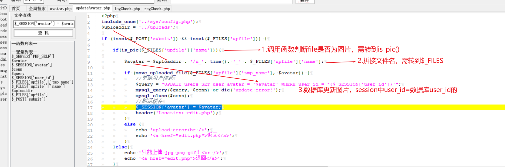505x167 pixels.
Task: Select the updateAvatar.php tab
Action: [x=93, y=8]
